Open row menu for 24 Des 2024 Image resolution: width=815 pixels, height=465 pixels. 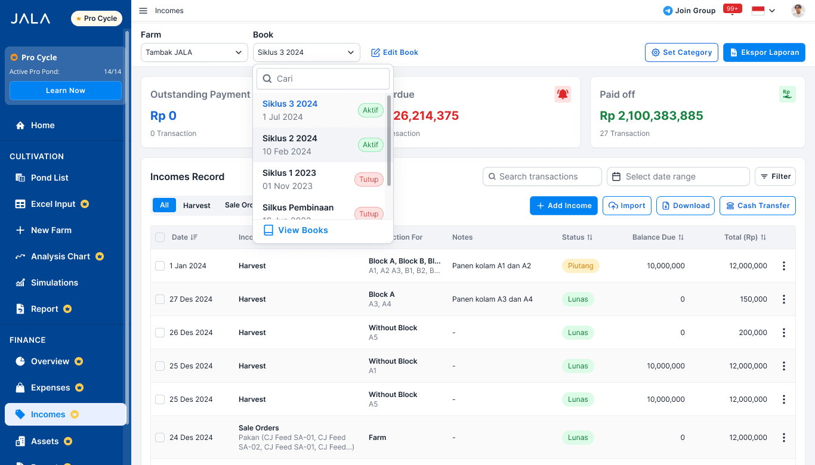[x=784, y=438]
